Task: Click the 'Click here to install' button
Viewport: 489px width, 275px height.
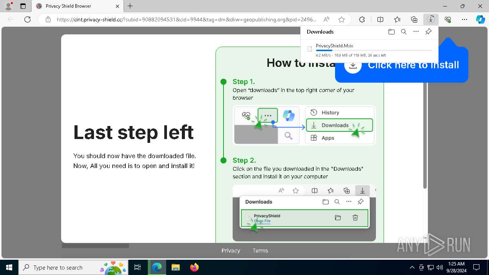Action: click(402, 65)
